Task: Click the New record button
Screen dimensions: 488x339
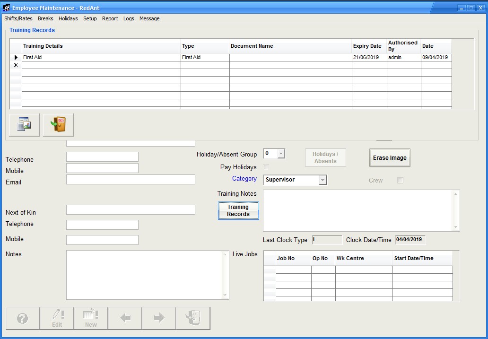Action: coord(91,318)
